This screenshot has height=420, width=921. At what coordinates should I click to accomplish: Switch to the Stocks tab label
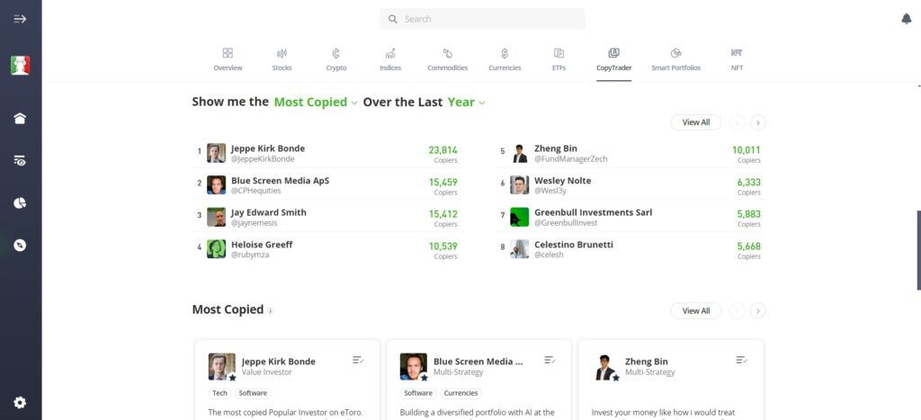[282, 68]
